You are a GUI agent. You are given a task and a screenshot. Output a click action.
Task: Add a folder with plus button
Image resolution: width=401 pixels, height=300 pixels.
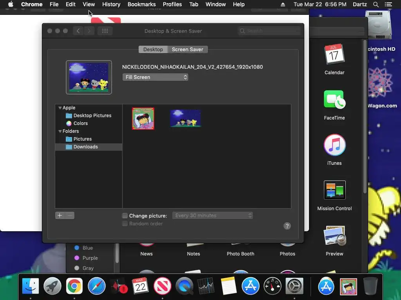pos(60,215)
